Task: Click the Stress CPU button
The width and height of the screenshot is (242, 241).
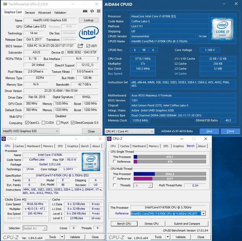Action: tap(151, 224)
